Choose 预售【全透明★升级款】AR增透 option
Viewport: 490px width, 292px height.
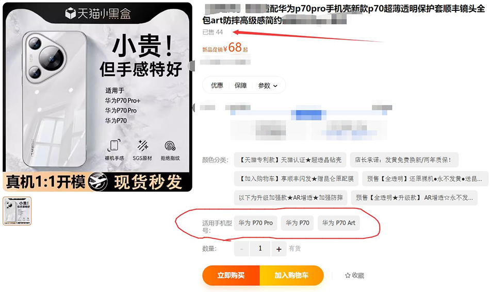[x=414, y=198]
